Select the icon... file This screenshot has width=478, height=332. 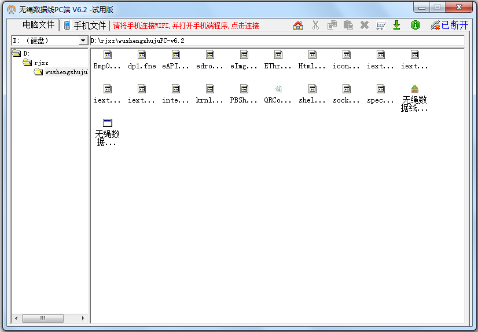(x=346, y=60)
